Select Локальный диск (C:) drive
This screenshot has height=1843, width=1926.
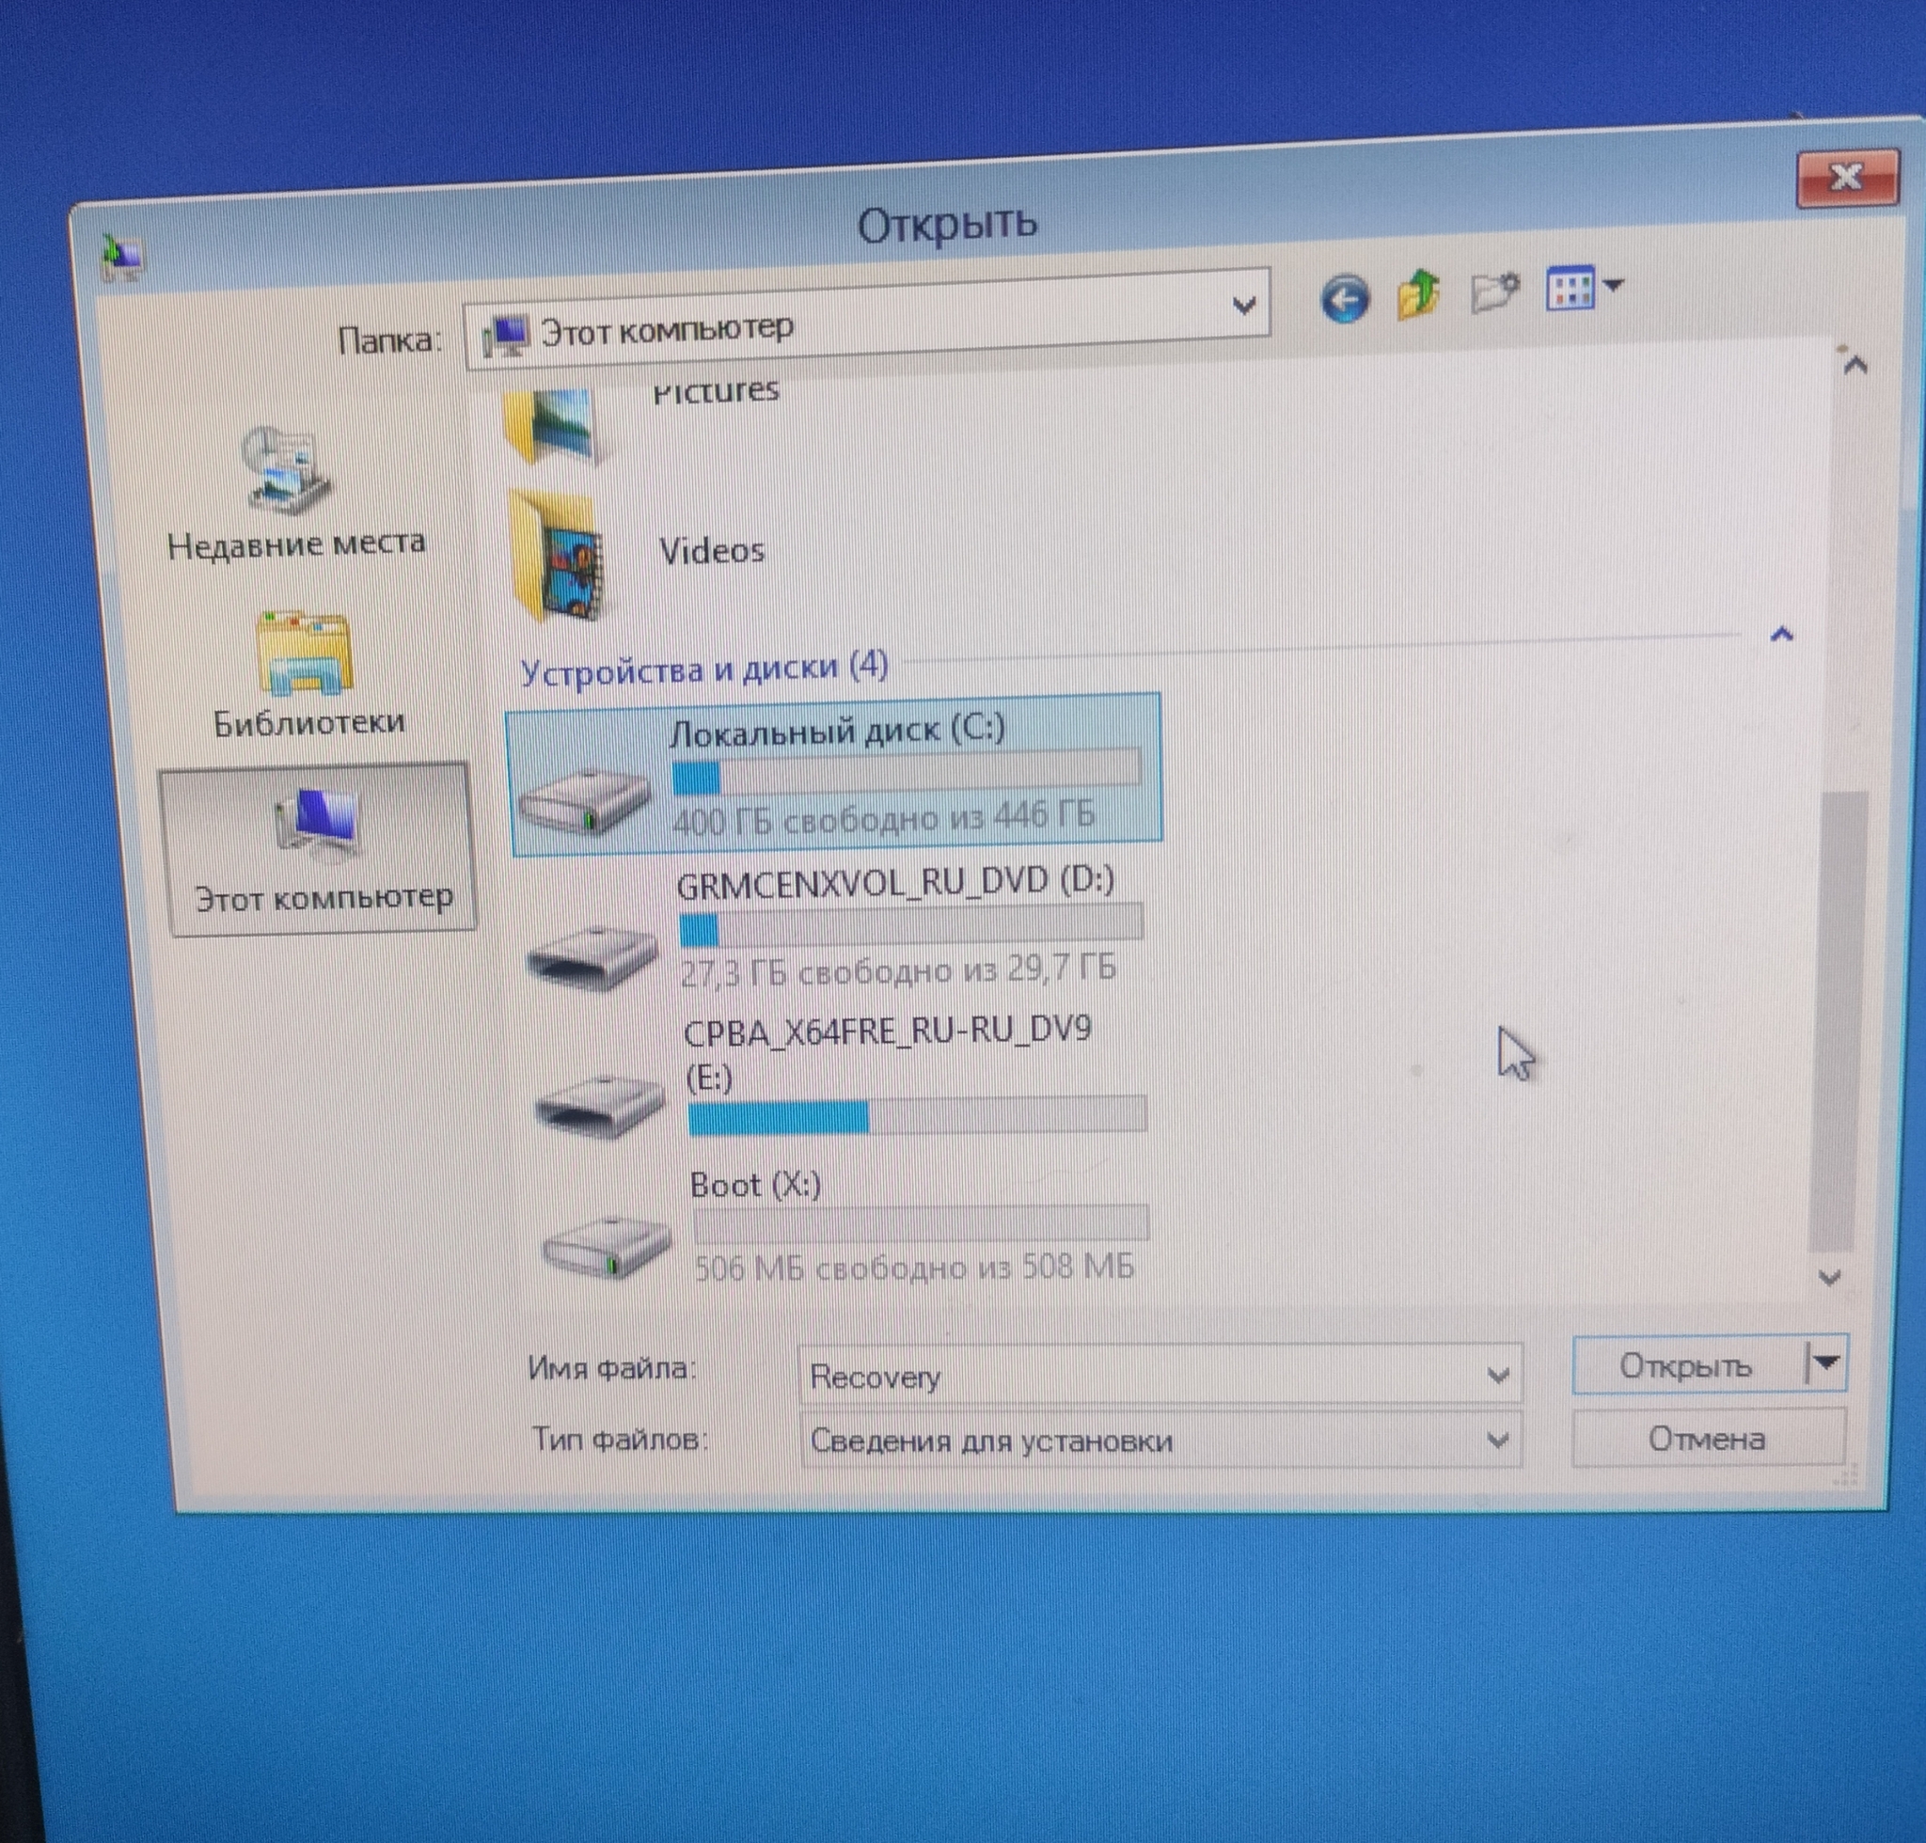click(x=833, y=773)
